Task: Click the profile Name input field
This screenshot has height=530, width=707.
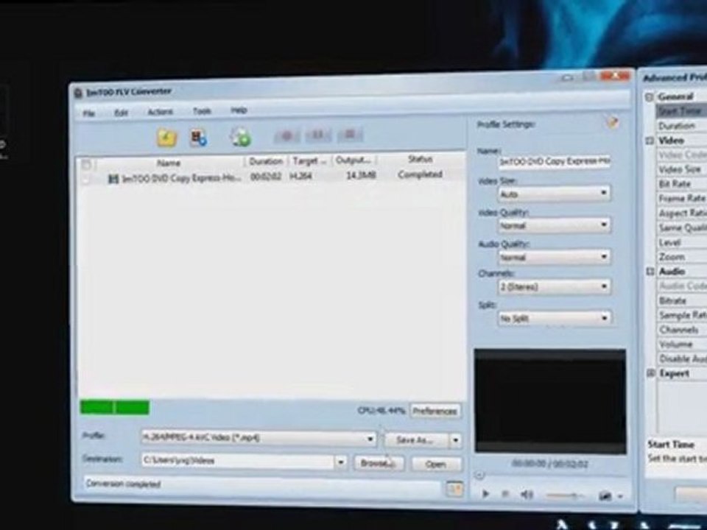Action: pyautogui.click(x=554, y=161)
